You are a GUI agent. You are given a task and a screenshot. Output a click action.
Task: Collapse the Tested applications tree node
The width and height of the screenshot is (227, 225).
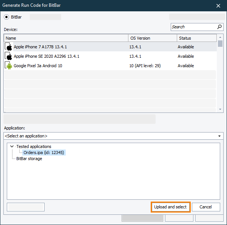tap(12, 146)
